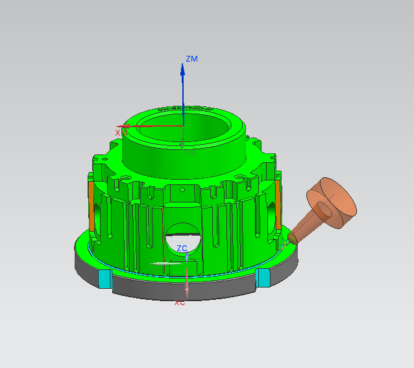Pick the left cyan clamp block
The width and height of the screenshot is (414, 368).
pyautogui.click(x=105, y=279)
